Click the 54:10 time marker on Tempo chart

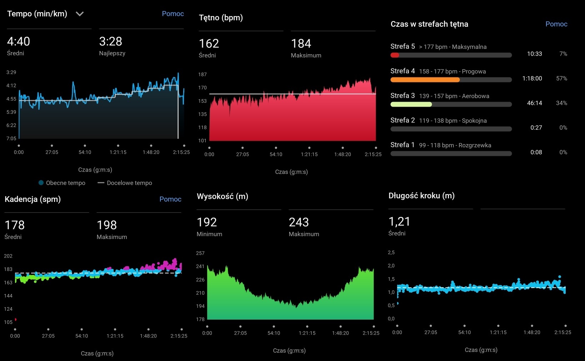click(85, 149)
